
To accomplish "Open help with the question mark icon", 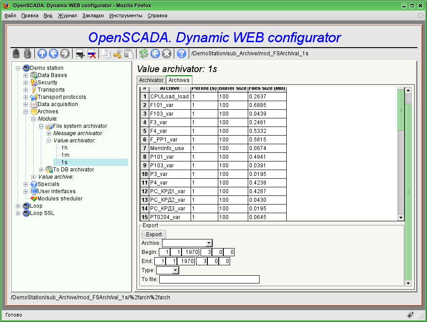I will tap(182, 54).
